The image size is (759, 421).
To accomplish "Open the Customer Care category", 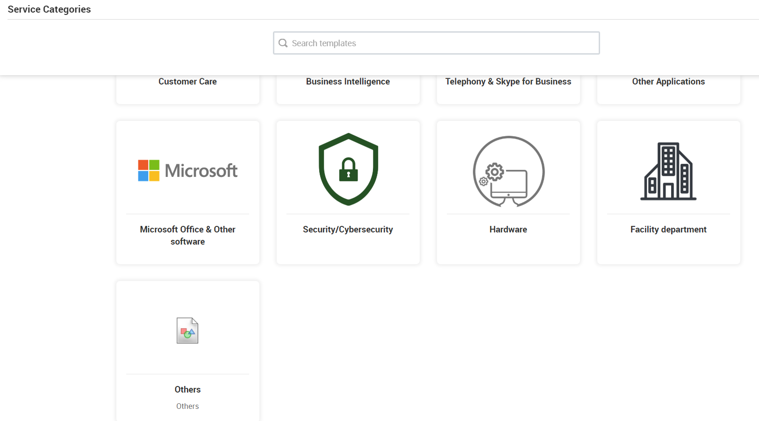I will click(187, 82).
